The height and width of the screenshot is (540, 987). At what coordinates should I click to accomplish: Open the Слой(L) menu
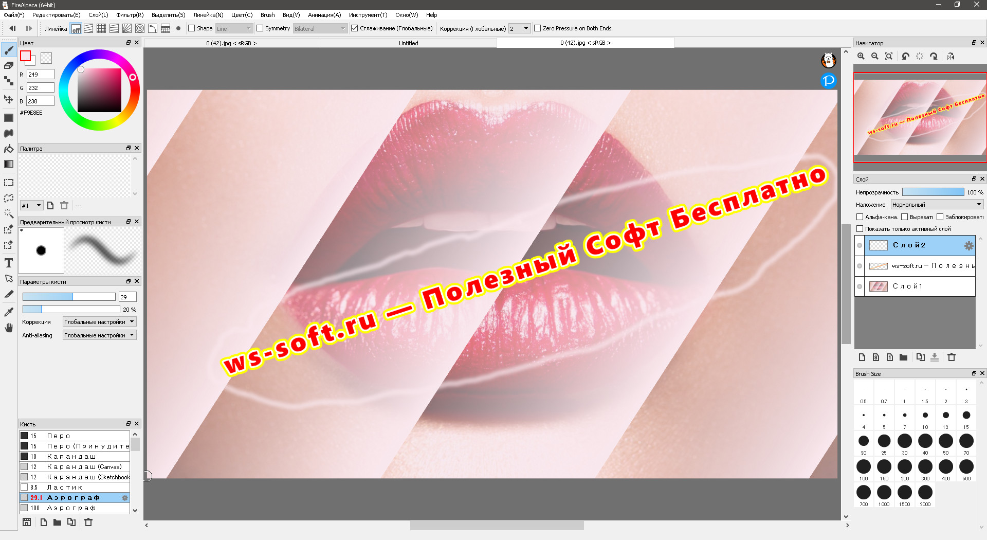tap(98, 15)
